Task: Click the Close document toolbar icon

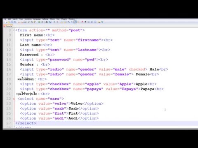Action: pos(19,22)
